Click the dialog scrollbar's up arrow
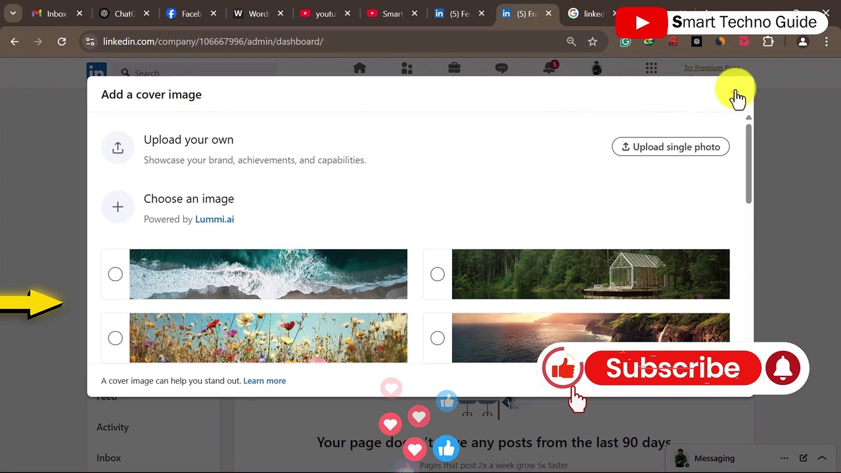Screen dimensions: 841x473 click(x=748, y=118)
